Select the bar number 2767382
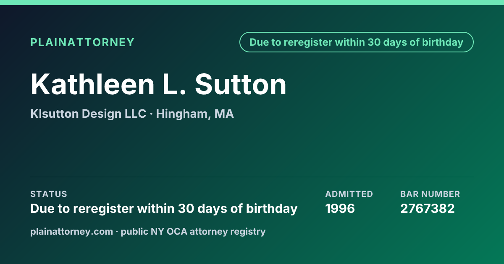This screenshot has height=264, width=504. (428, 208)
